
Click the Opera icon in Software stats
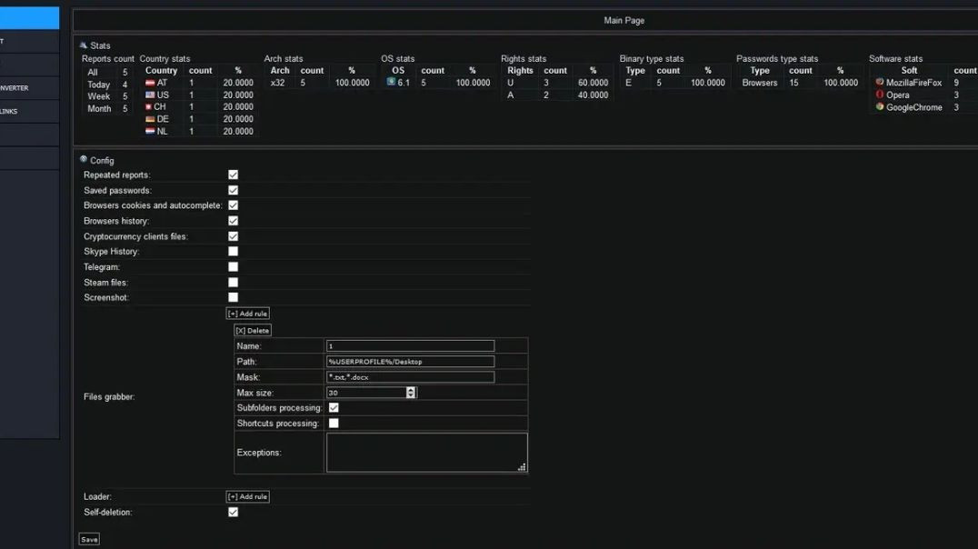(x=878, y=95)
